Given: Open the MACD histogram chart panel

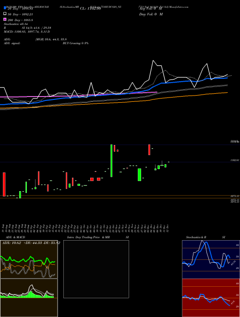Looking at the screenshot, I should pyautogui.click(x=29, y=298).
